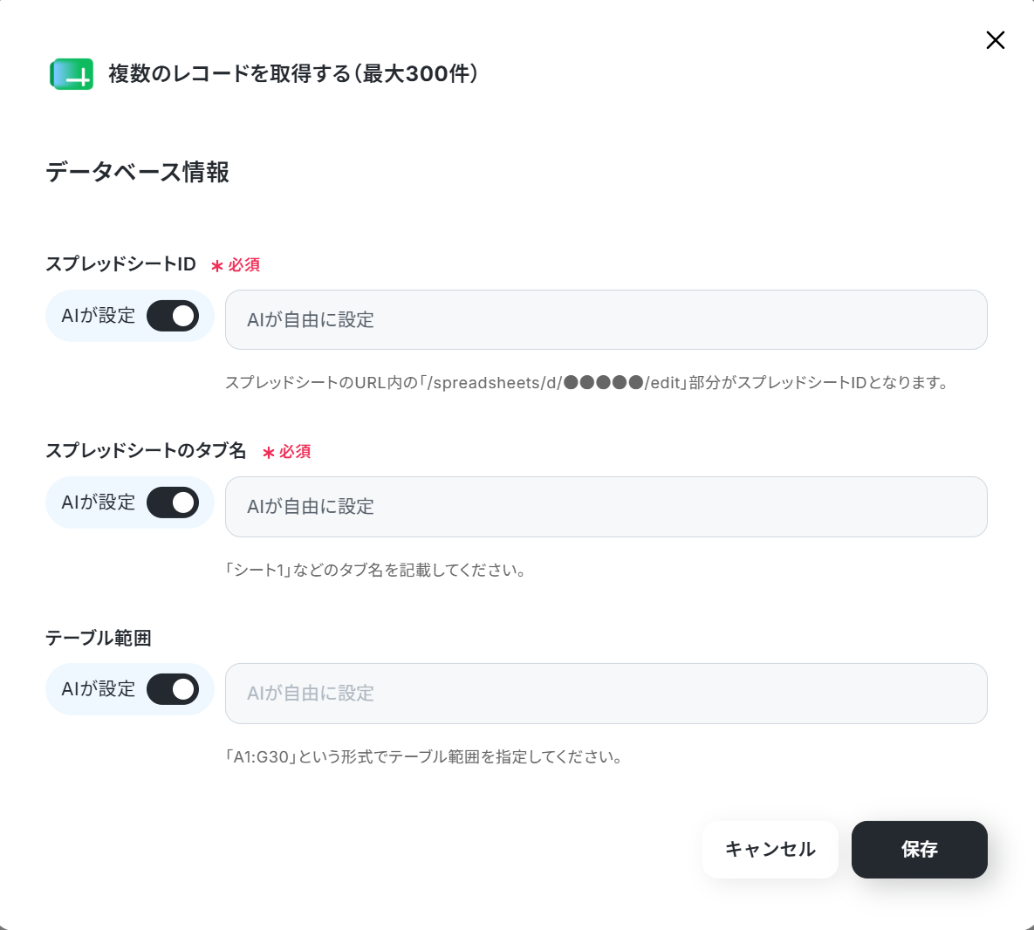Click the スプレッドシートのタブ名 field label
This screenshot has width=1034, height=930.
[146, 451]
